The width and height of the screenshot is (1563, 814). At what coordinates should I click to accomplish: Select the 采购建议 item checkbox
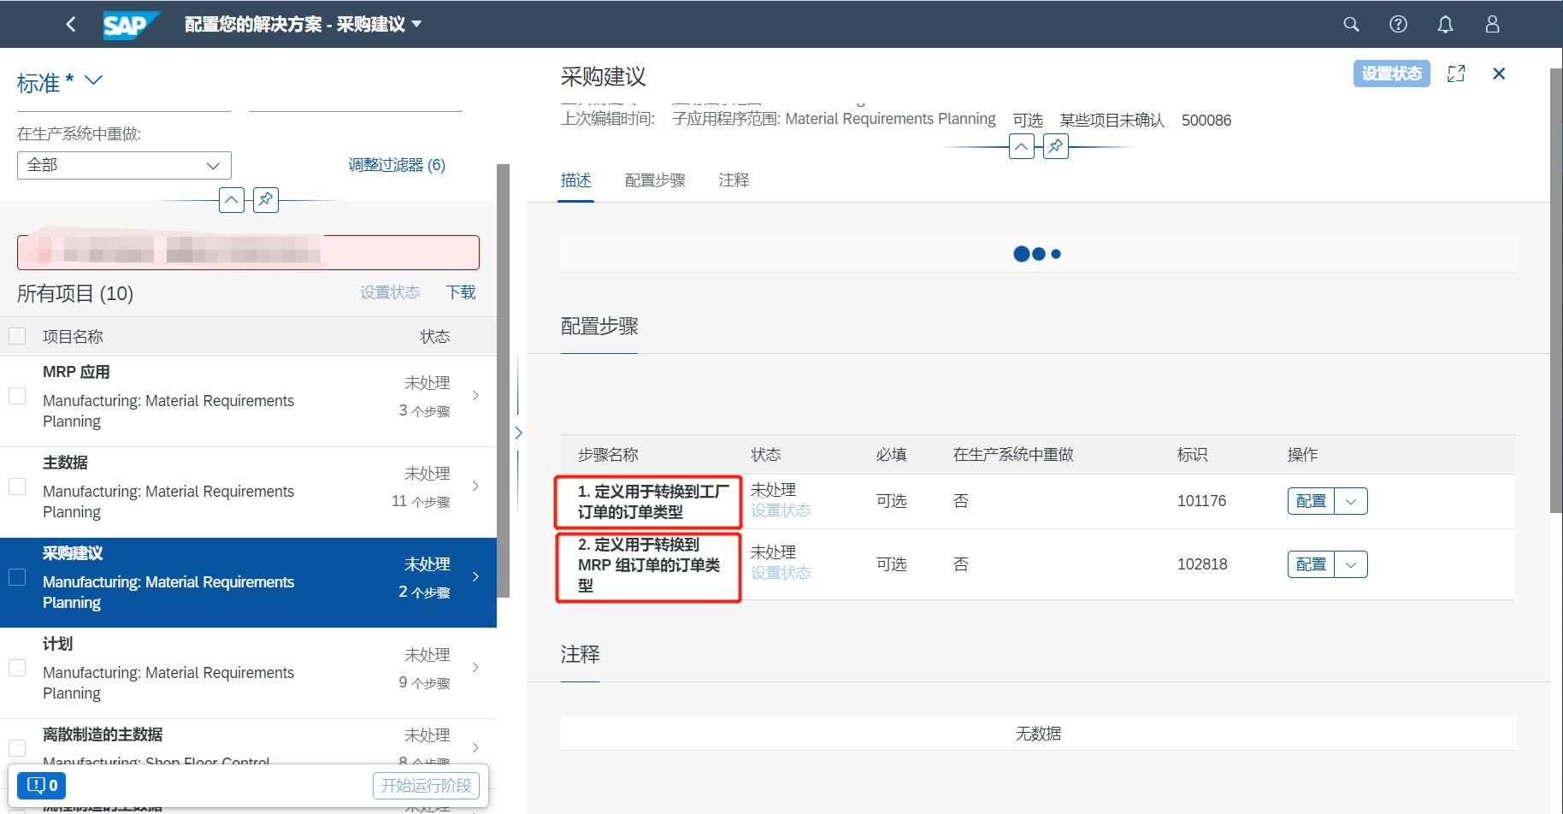point(17,578)
